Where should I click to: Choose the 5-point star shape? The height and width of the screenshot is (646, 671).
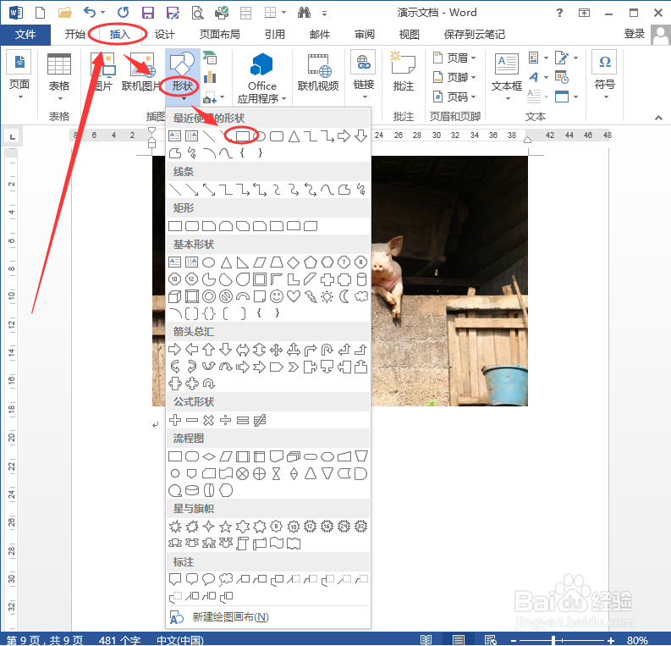226,526
